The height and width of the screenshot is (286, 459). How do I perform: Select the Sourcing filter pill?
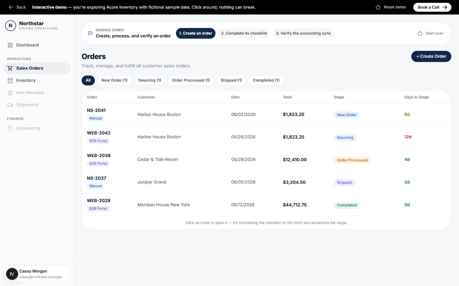click(150, 80)
